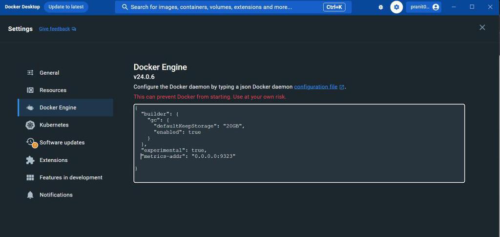
Task: Click the search magnifier icon
Action: tap(125, 7)
